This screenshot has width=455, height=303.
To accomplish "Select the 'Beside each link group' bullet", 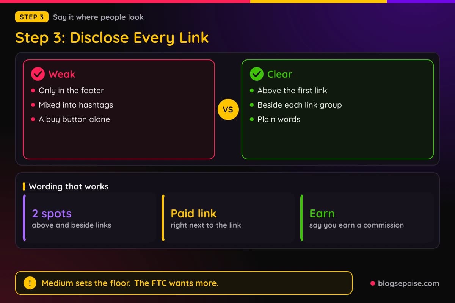I will pyautogui.click(x=296, y=105).
